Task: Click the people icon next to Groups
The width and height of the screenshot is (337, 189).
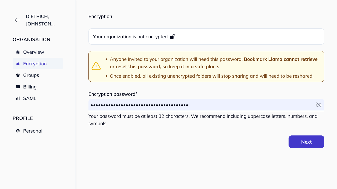Action: (18, 75)
